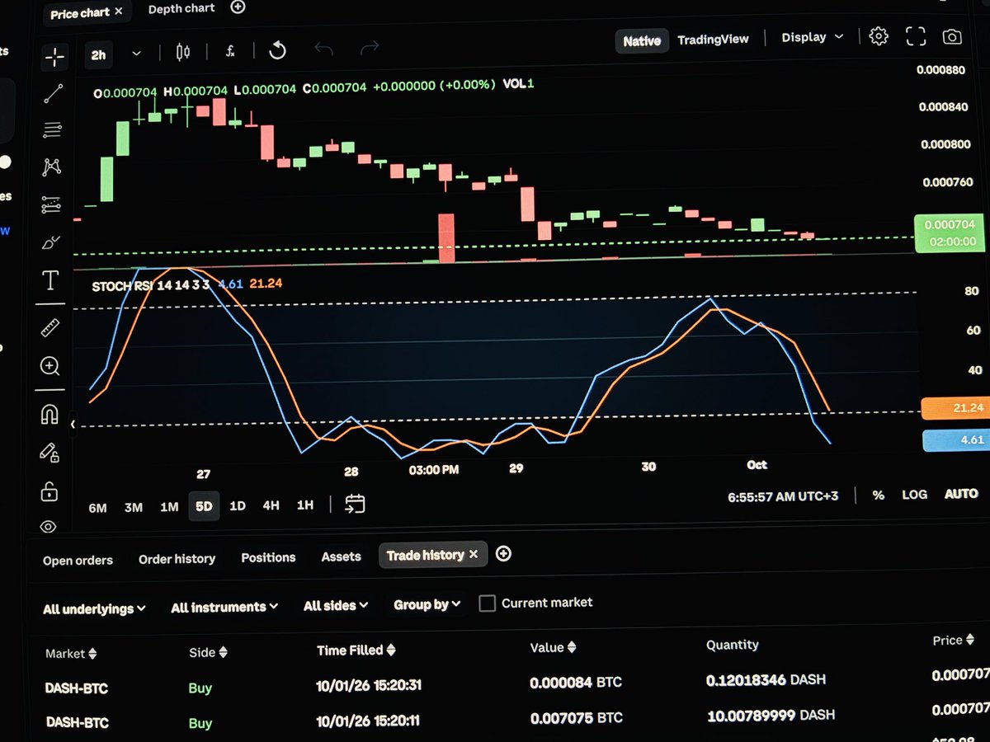The height and width of the screenshot is (742, 990).
Task: Switch to Native chart mode
Action: [x=642, y=40]
